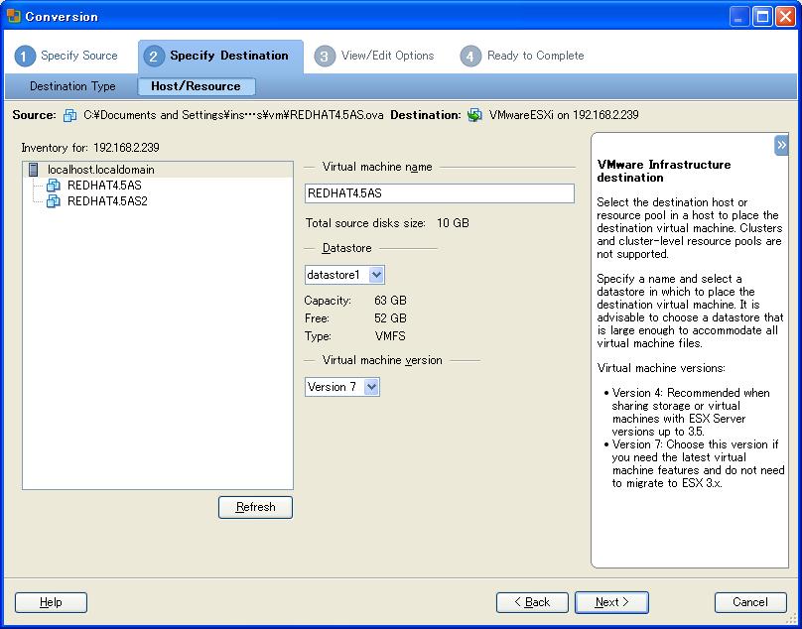
Task: Click the Free 52 GB value
Action: coord(390,318)
